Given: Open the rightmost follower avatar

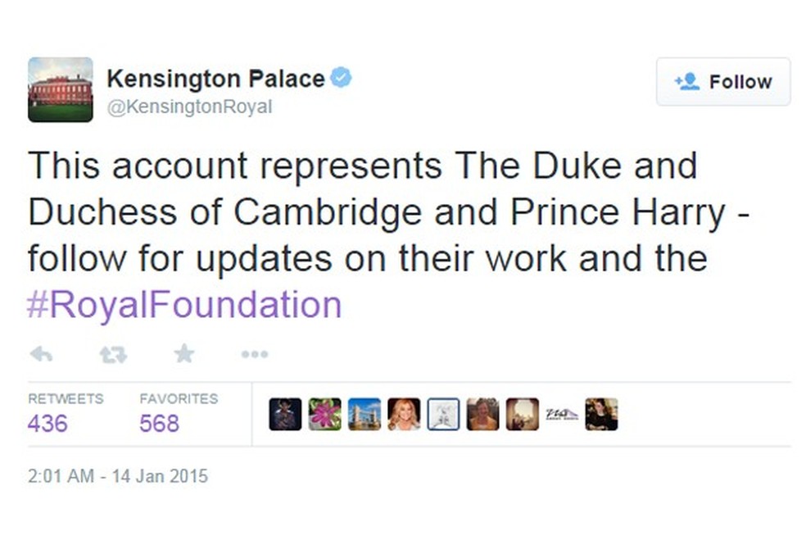Looking at the screenshot, I should click(600, 414).
